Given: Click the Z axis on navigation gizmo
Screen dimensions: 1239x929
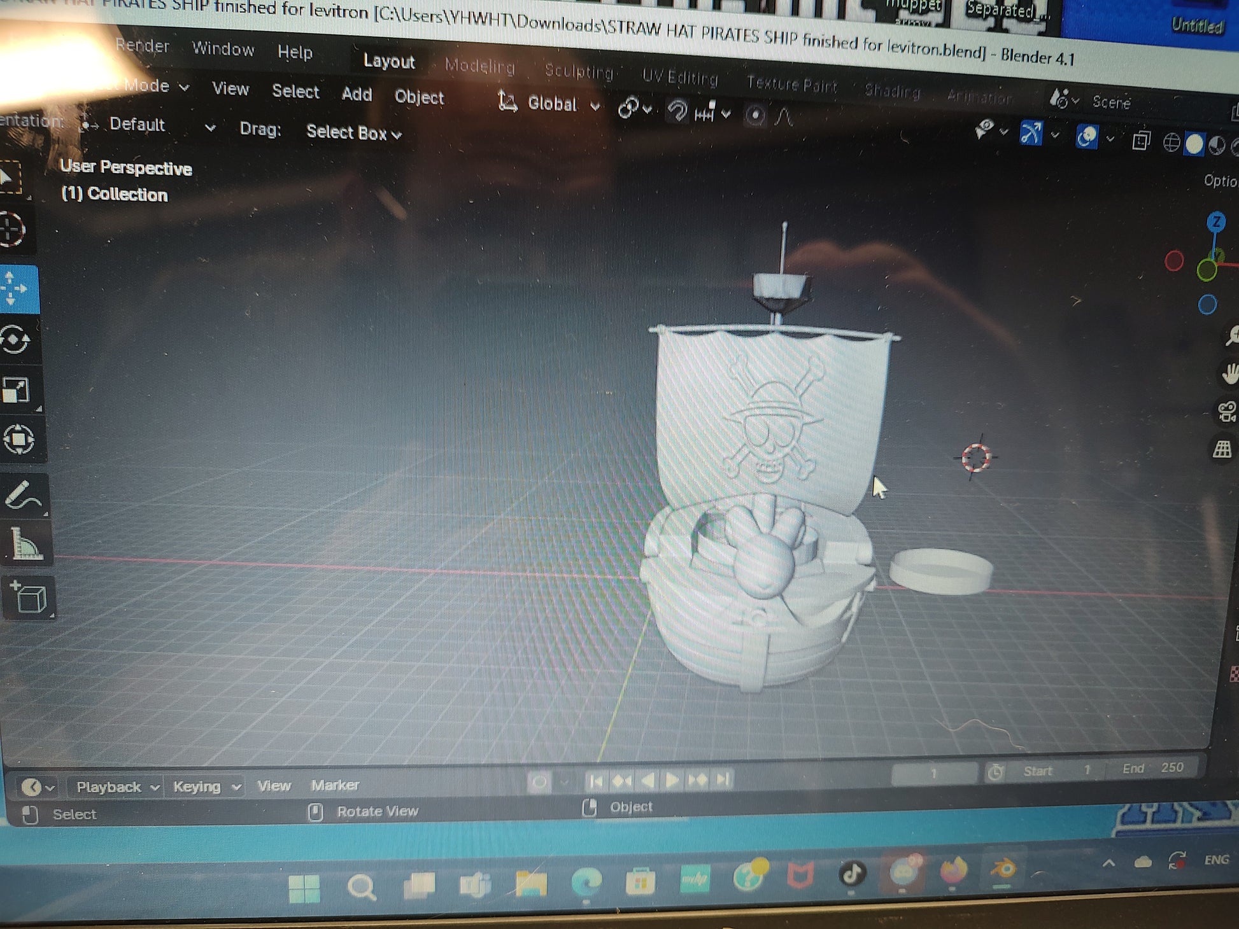Looking at the screenshot, I should coord(1216,221).
